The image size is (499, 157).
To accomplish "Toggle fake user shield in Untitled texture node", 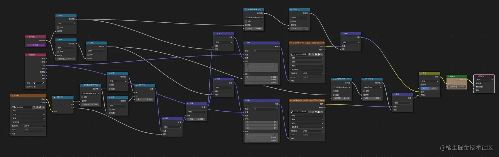I will pyautogui.click(x=34, y=107).
